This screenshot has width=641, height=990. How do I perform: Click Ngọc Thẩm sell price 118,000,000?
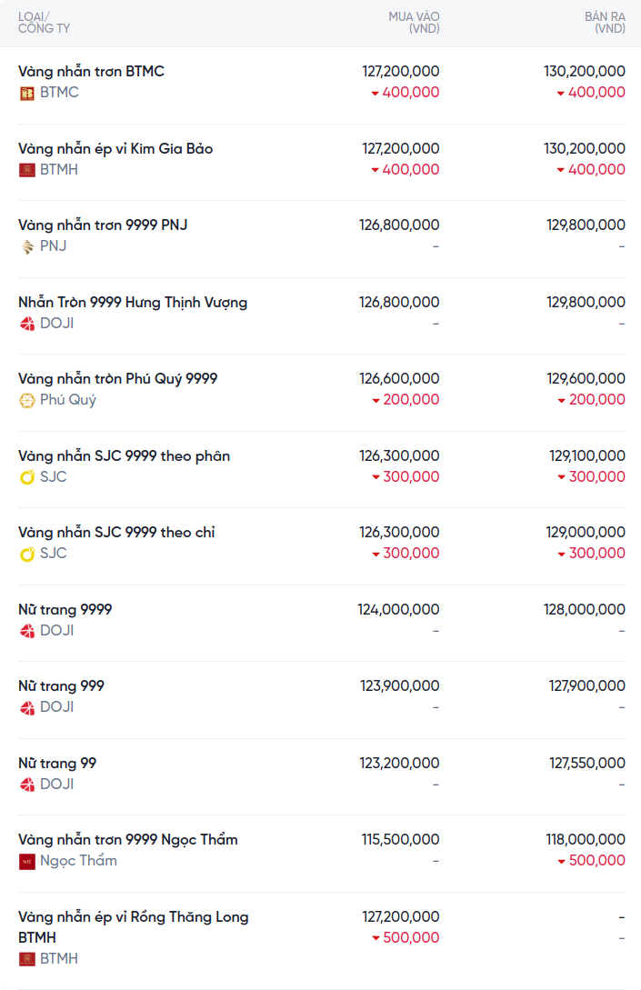click(x=586, y=839)
